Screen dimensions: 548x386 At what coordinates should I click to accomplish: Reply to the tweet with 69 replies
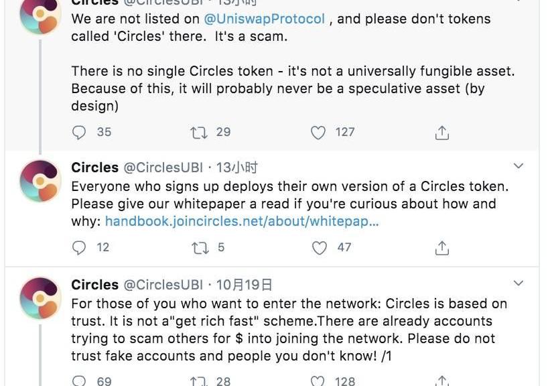tap(80, 381)
